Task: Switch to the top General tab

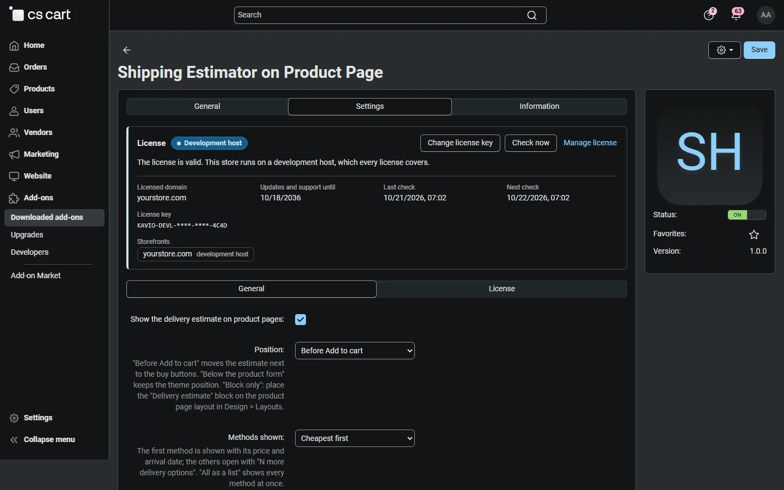Action: (207, 107)
